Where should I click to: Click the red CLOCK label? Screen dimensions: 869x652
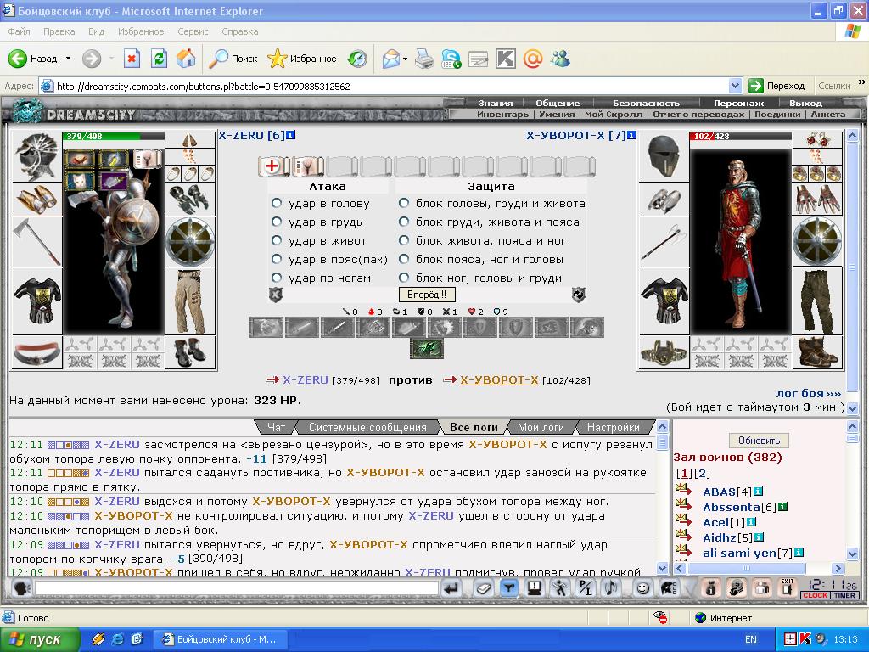point(816,595)
